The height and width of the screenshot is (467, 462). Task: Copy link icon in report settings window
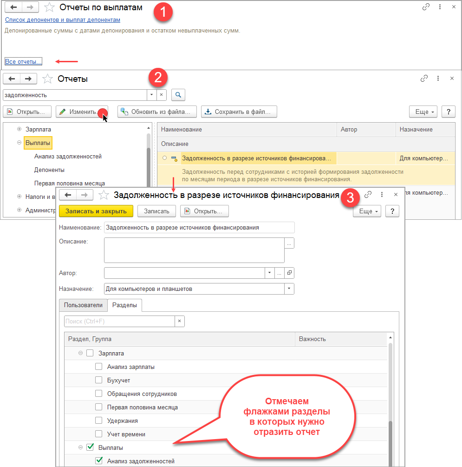pyautogui.click(x=368, y=195)
